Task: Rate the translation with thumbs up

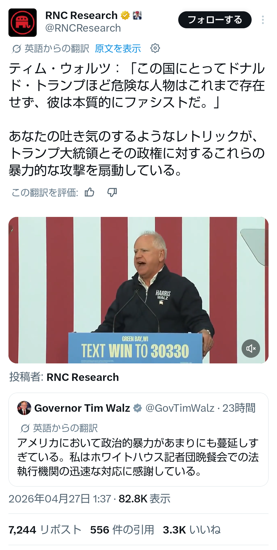Action: (90, 192)
